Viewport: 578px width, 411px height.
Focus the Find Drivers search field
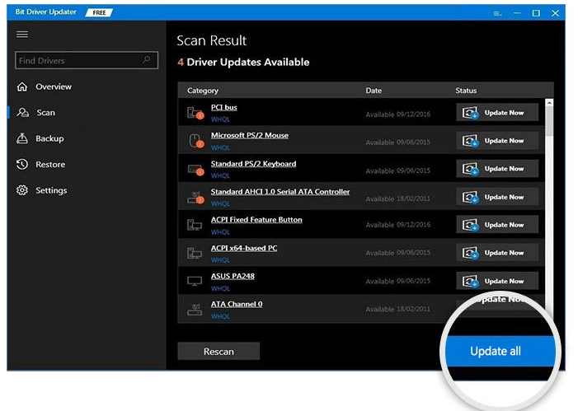click(x=87, y=60)
